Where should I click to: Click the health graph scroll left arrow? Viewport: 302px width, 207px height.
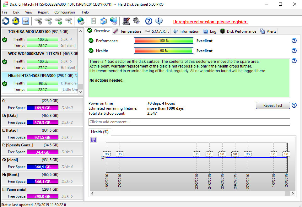[x=92, y=193]
